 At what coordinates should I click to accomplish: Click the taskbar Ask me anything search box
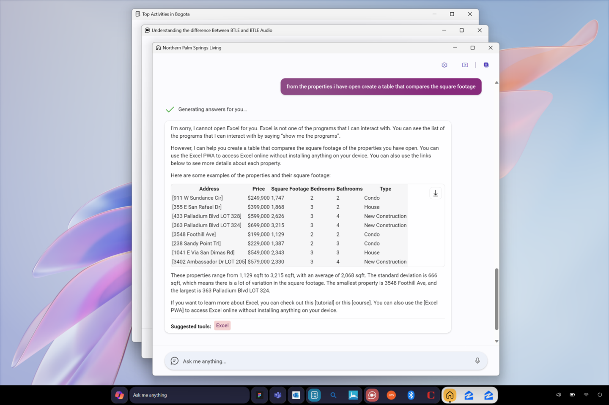(189, 395)
